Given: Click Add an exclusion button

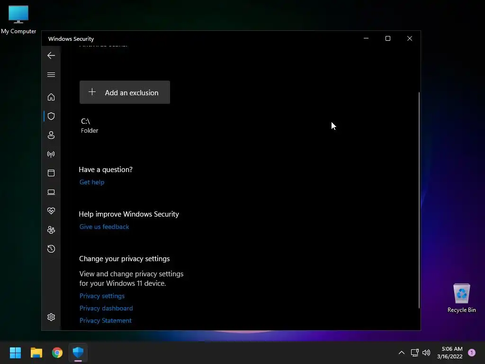Looking at the screenshot, I should click(x=125, y=92).
